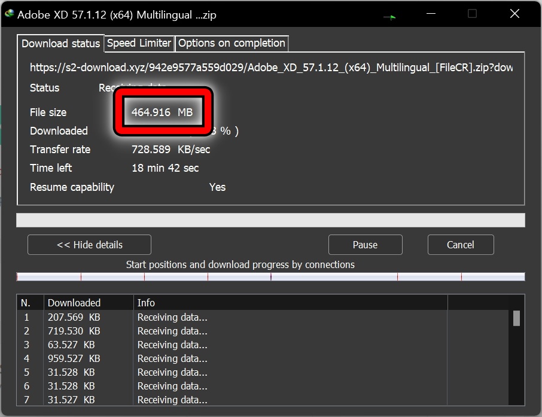Select connection 5 row
Image resolution: width=542 pixels, height=417 pixels.
point(263,372)
